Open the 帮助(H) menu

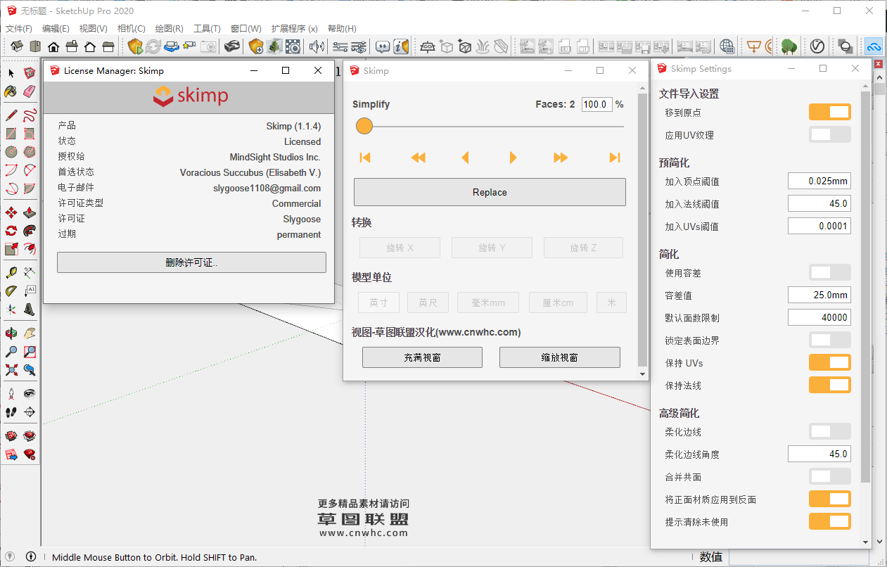point(342,29)
